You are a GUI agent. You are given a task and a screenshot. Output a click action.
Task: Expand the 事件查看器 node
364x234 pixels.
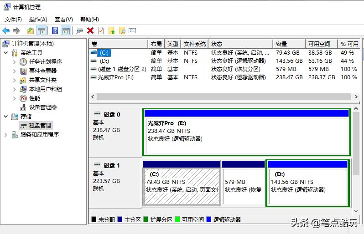click(x=15, y=71)
